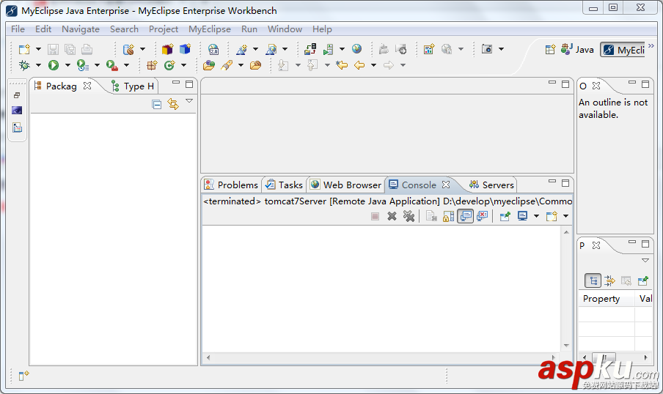Click the Console horizontal scrollbar left arrow
Screen dimensions: 663x394
(x=208, y=357)
